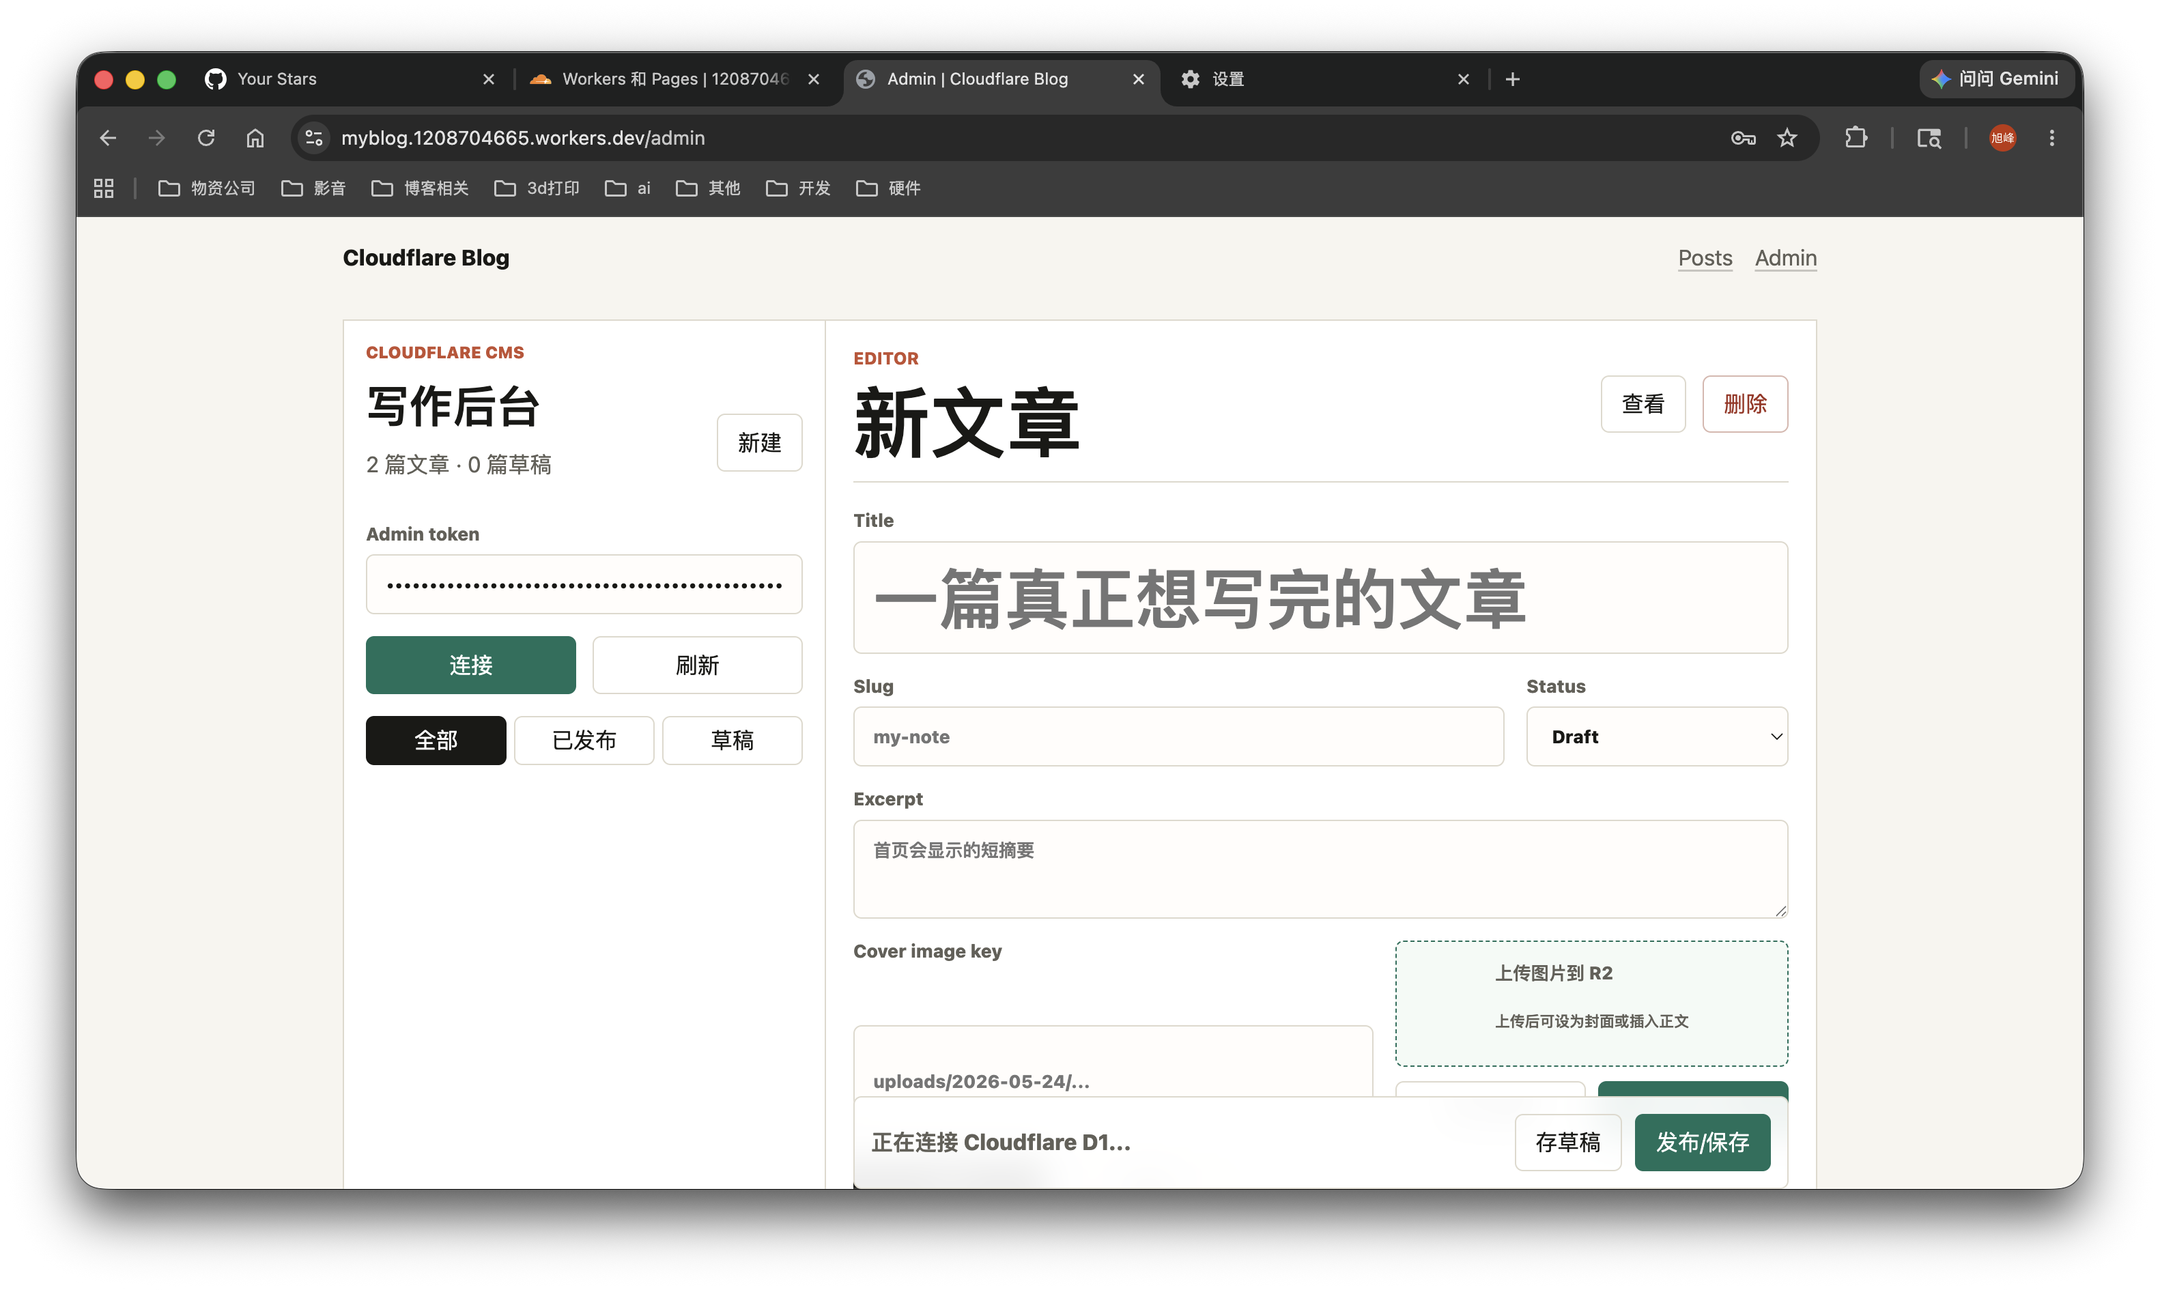Open the 博客相关 bookmark folder
The image size is (2160, 1290).
pyautogui.click(x=420, y=188)
